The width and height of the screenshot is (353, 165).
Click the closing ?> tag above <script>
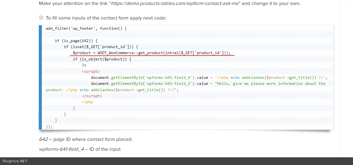point(84,65)
